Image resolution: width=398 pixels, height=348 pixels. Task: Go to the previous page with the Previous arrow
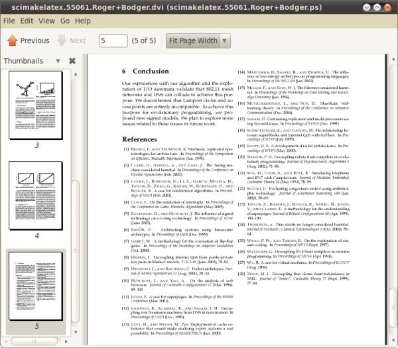[x=28, y=40]
